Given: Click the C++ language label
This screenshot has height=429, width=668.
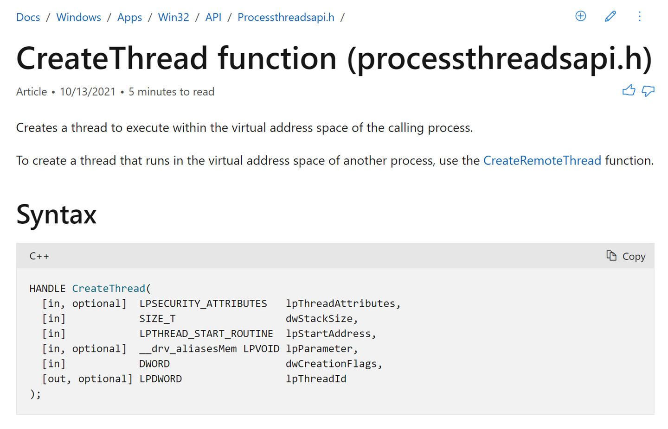Looking at the screenshot, I should (39, 256).
